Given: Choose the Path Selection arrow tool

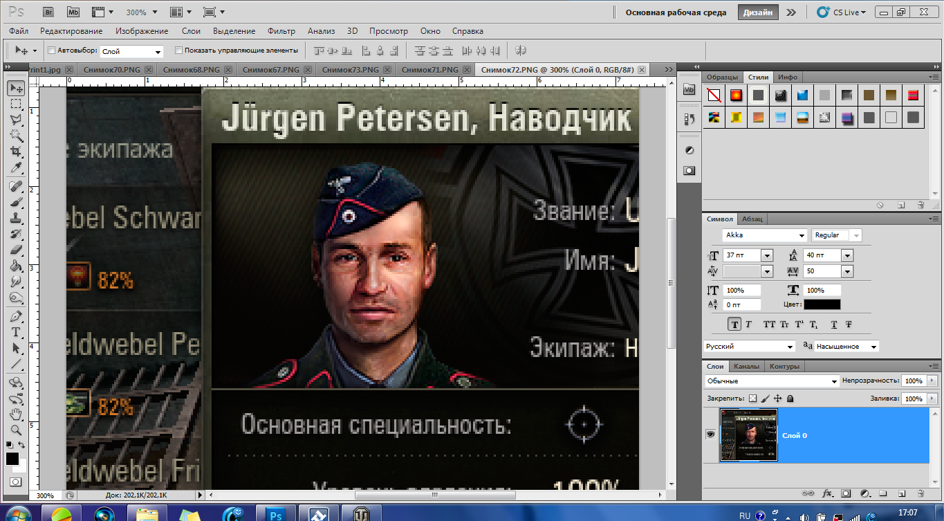Looking at the screenshot, I should 15,348.
